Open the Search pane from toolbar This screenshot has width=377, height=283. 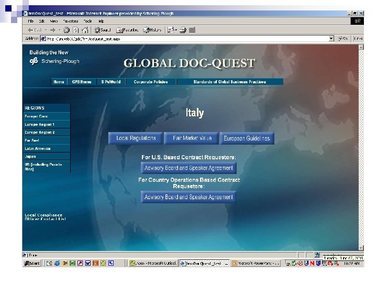tap(103, 30)
